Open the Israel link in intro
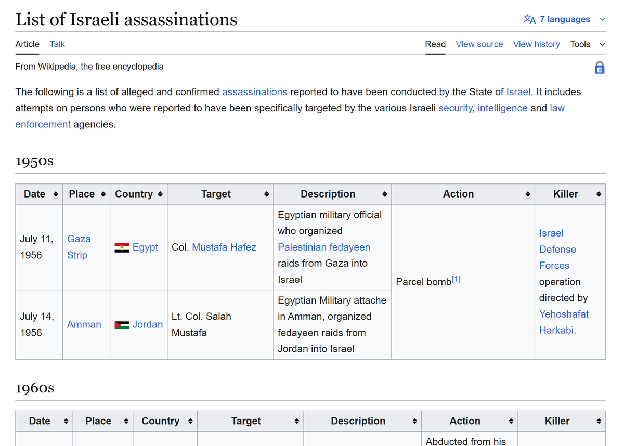The height and width of the screenshot is (446, 624). click(x=518, y=92)
